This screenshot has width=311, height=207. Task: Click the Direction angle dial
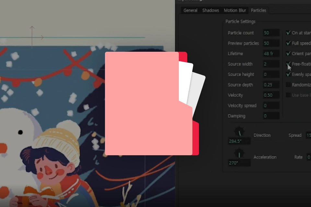pos(239,132)
